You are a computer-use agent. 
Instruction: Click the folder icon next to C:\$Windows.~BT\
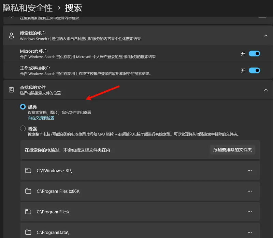coord(28,171)
